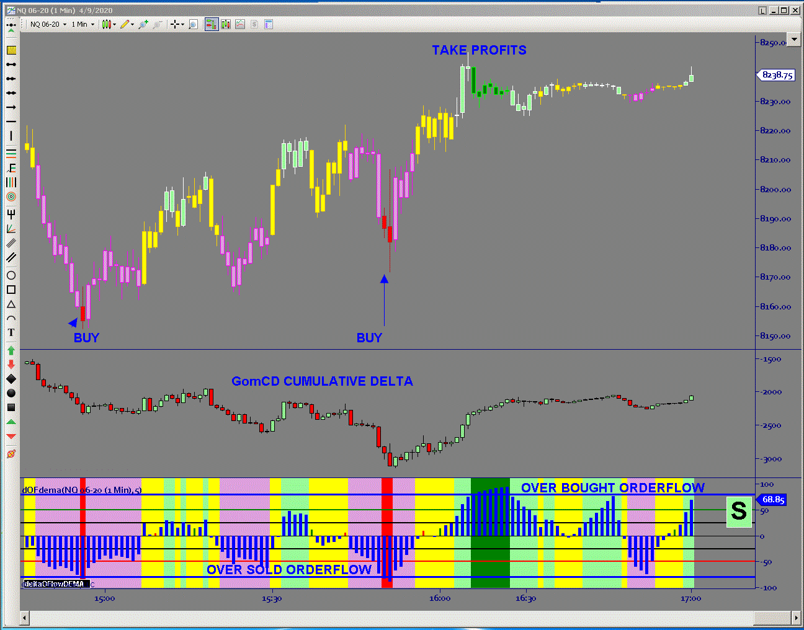Select the Fibonacci retracements tool
The width and height of the screenshot is (804, 630).
click(x=11, y=153)
